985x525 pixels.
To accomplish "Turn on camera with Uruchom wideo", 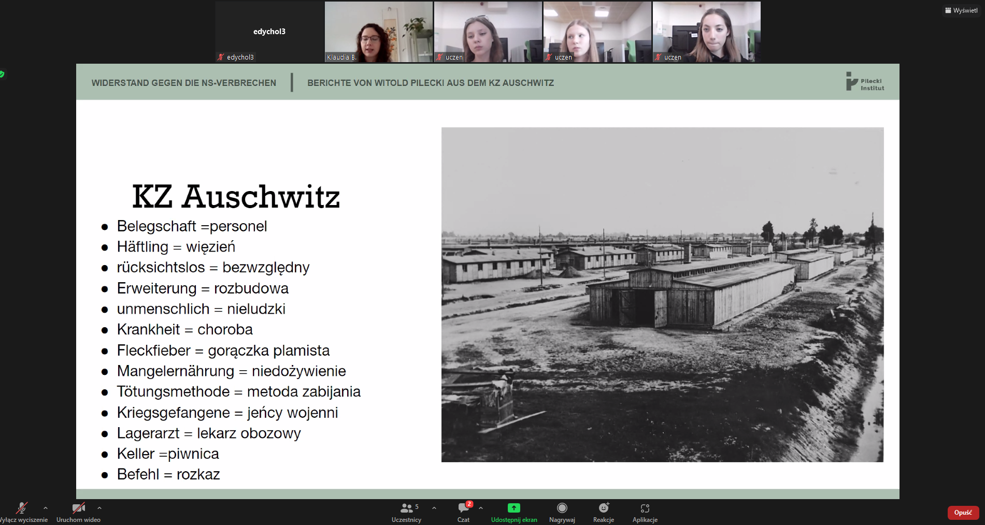I will click(x=78, y=512).
